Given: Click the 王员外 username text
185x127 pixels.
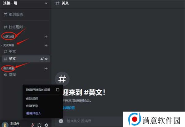Looking at the screenshot, I should (14, 124).
